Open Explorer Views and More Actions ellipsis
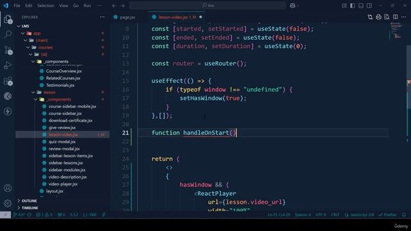Viewport: 411px width, 231px height. click(102, 17)
